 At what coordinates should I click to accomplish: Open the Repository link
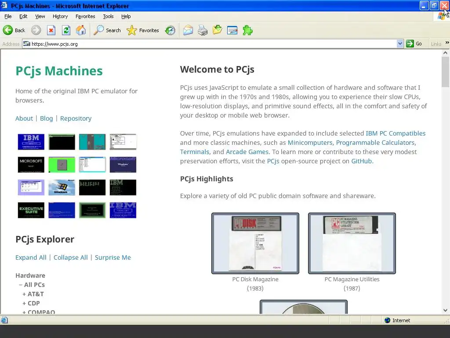(x=76, y=118)
